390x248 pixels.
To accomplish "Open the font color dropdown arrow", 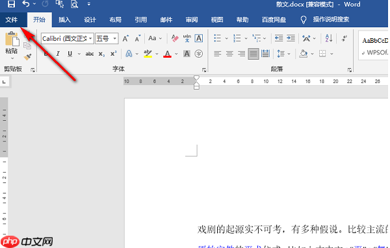I will pyautogui.click(x=176, y=54).
